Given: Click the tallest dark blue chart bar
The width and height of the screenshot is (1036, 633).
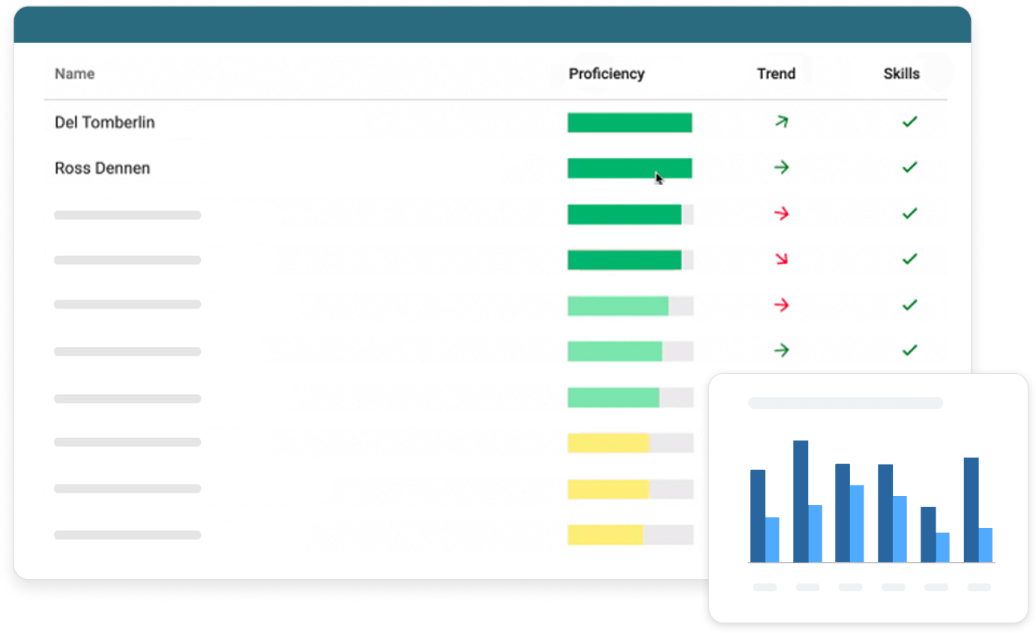Looking at the screenshot, I should coord(801,501).
